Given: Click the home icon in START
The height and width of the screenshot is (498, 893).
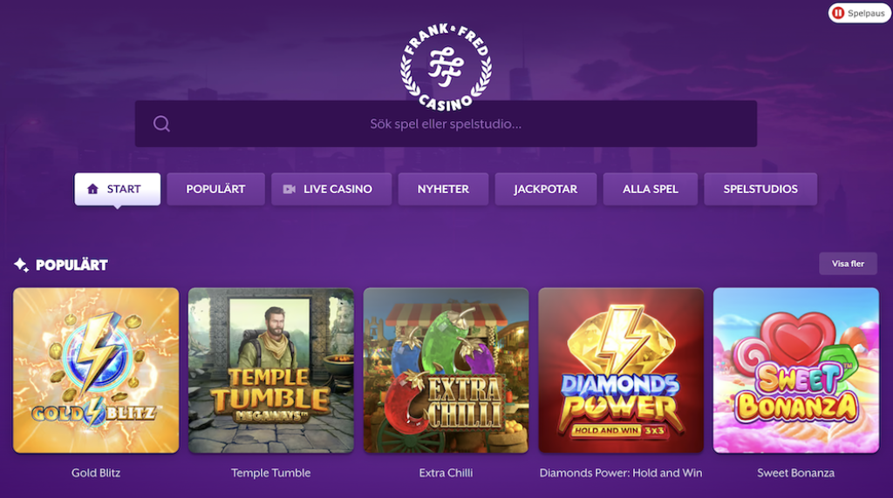Looking at the screenshot, I should coord(92,189).
